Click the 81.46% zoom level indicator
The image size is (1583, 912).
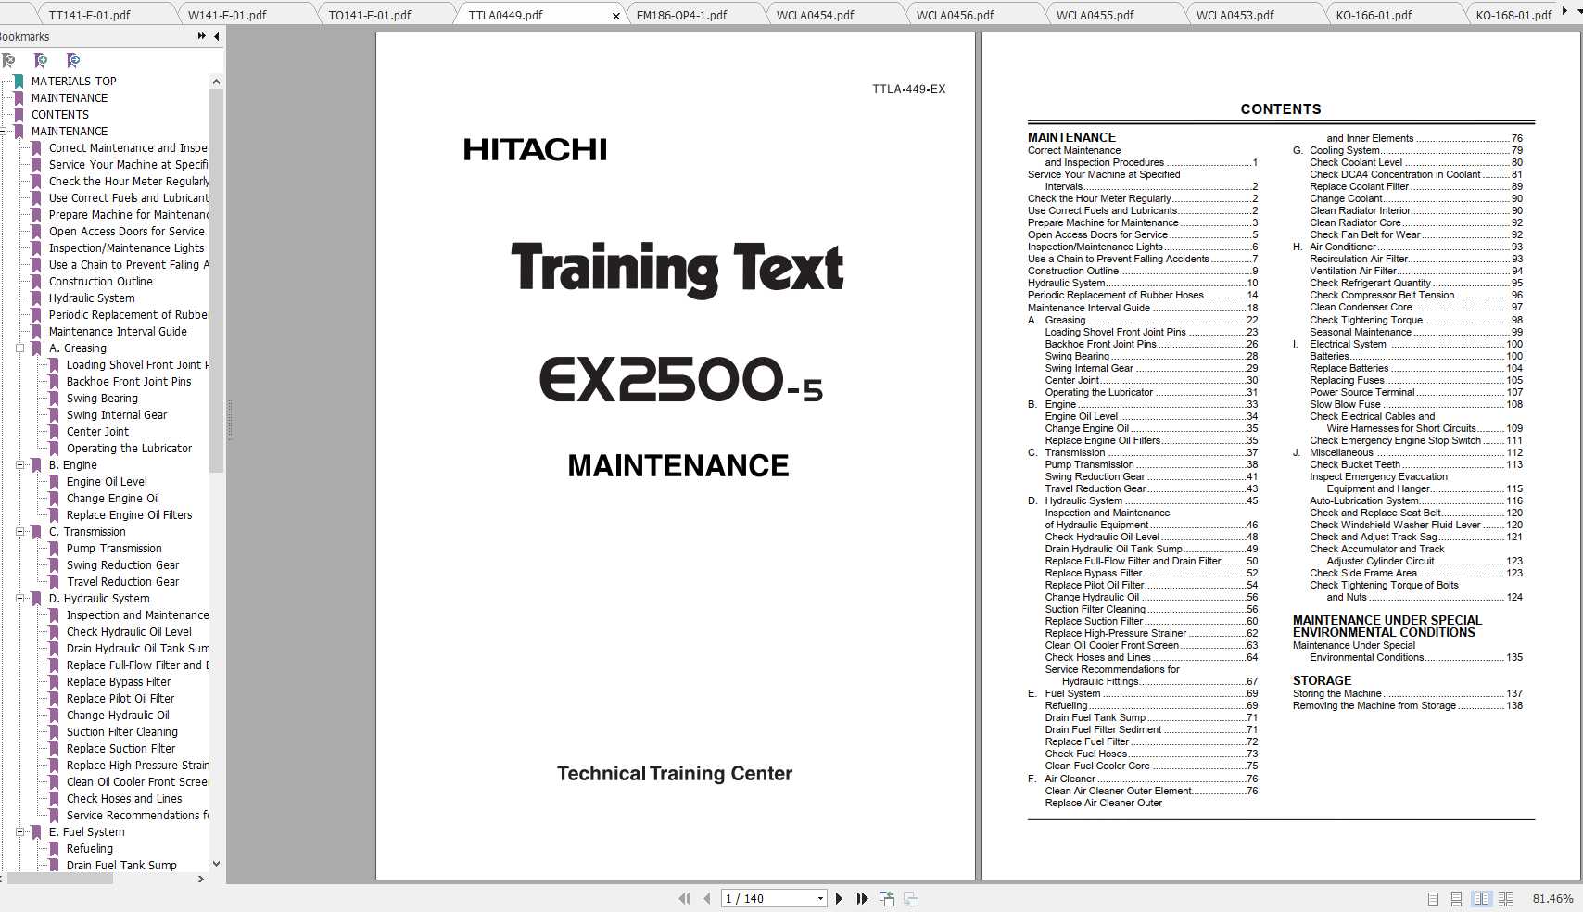tap(1553, 898)
